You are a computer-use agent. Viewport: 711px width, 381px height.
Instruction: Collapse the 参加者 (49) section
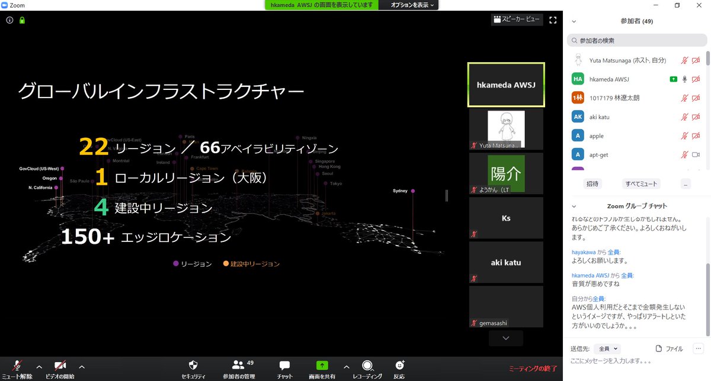(x=572, y=21)
